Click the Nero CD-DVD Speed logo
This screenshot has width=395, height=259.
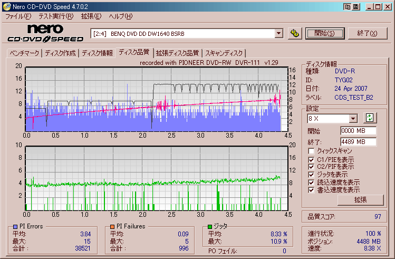[45, 33]
